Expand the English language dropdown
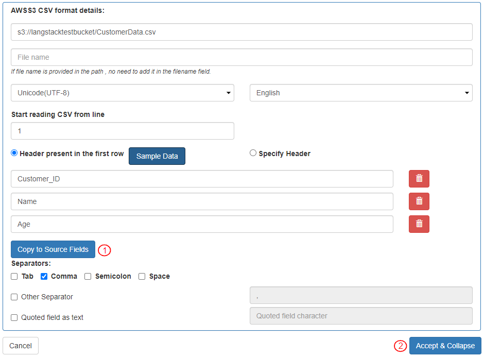 [x=361, y=93]
